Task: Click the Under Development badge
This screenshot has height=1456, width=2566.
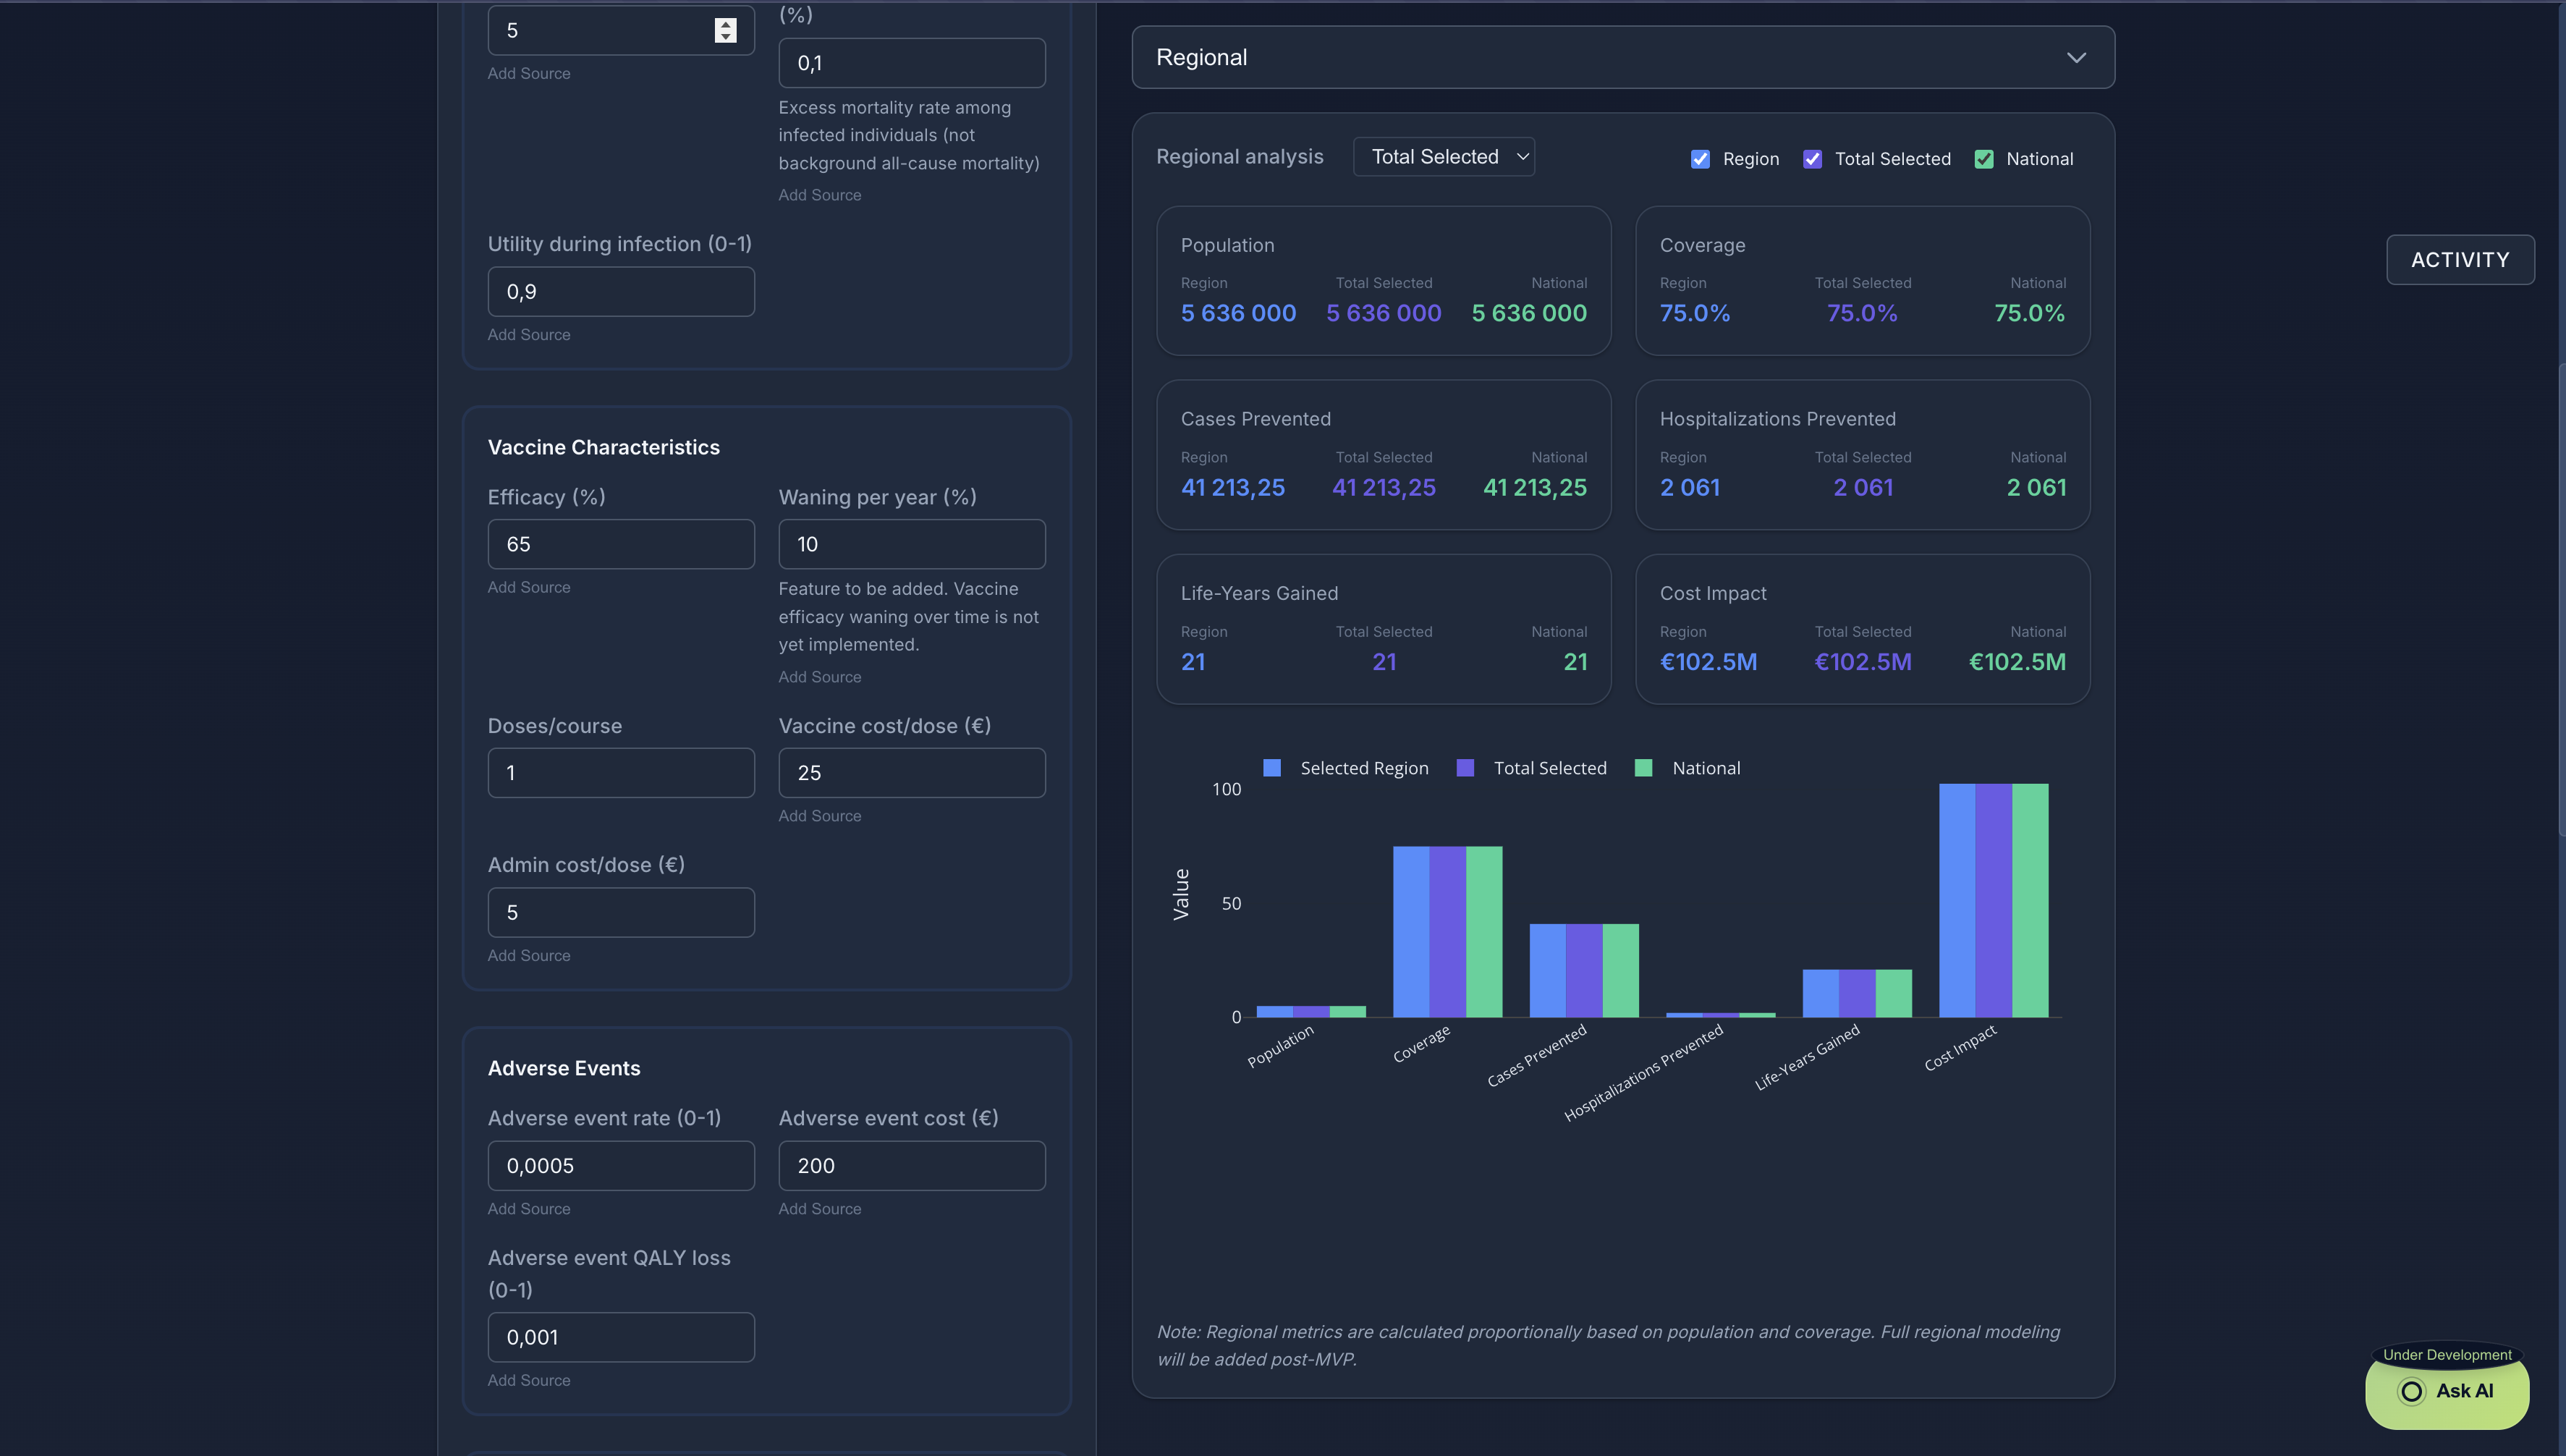Action: 2447,1355
